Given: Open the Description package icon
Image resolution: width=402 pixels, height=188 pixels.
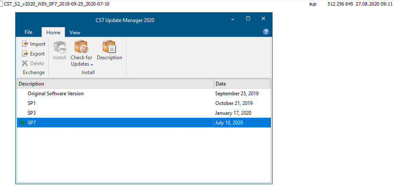Looking at the screenshot, I should pos(109,47).
